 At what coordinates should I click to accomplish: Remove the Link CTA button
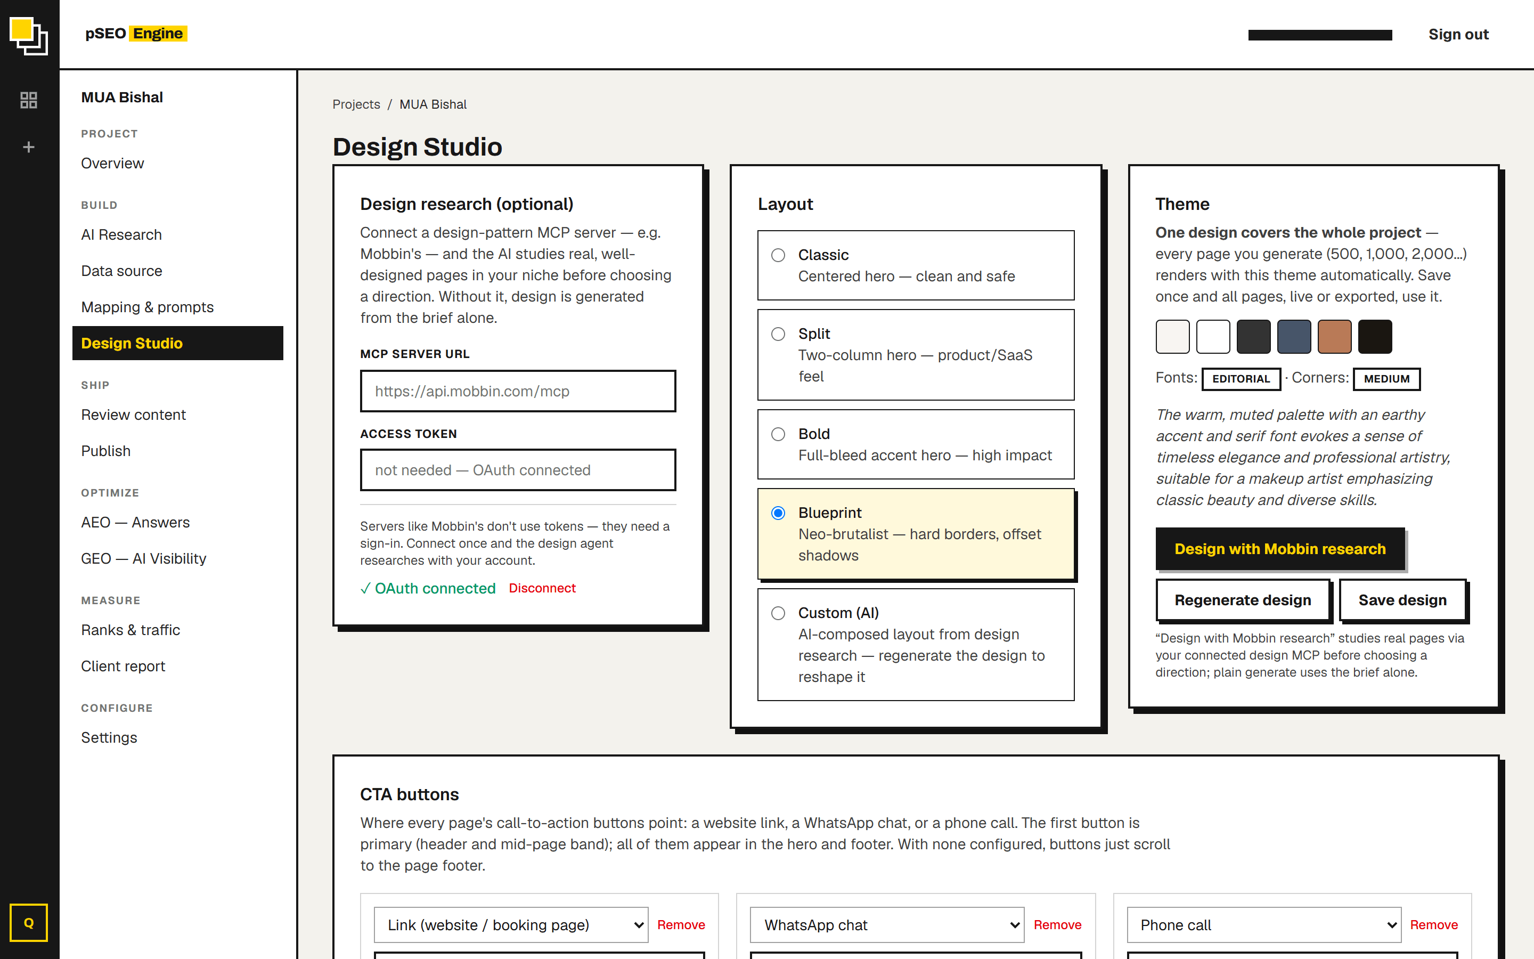(681, 925)
